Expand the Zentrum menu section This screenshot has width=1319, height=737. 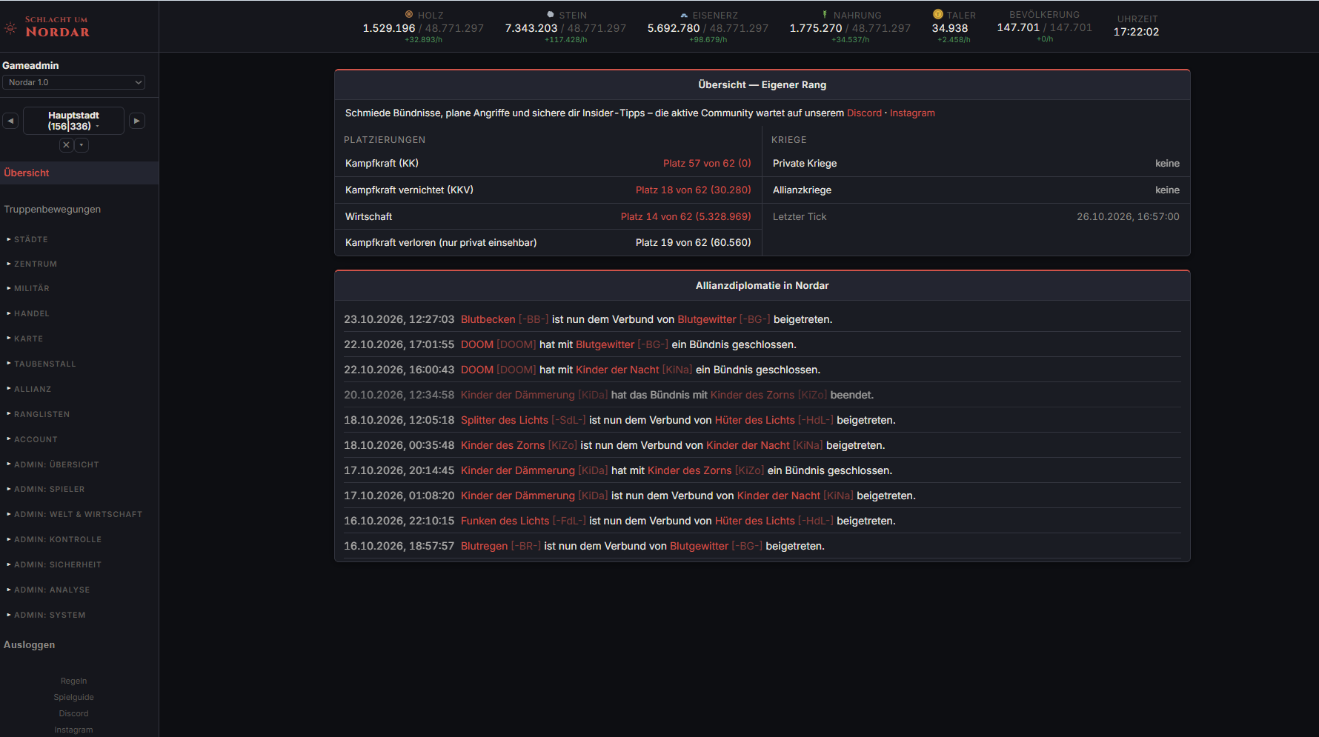(32, 264)
